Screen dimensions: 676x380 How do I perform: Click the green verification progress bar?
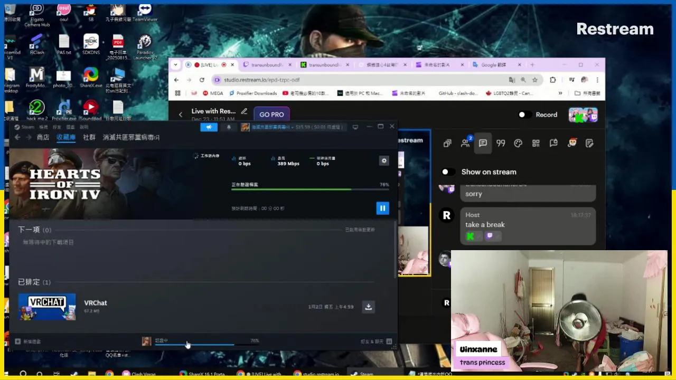tap(310, 189)
